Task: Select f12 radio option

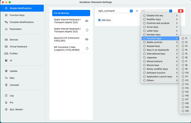Action: tap(183, 80)
